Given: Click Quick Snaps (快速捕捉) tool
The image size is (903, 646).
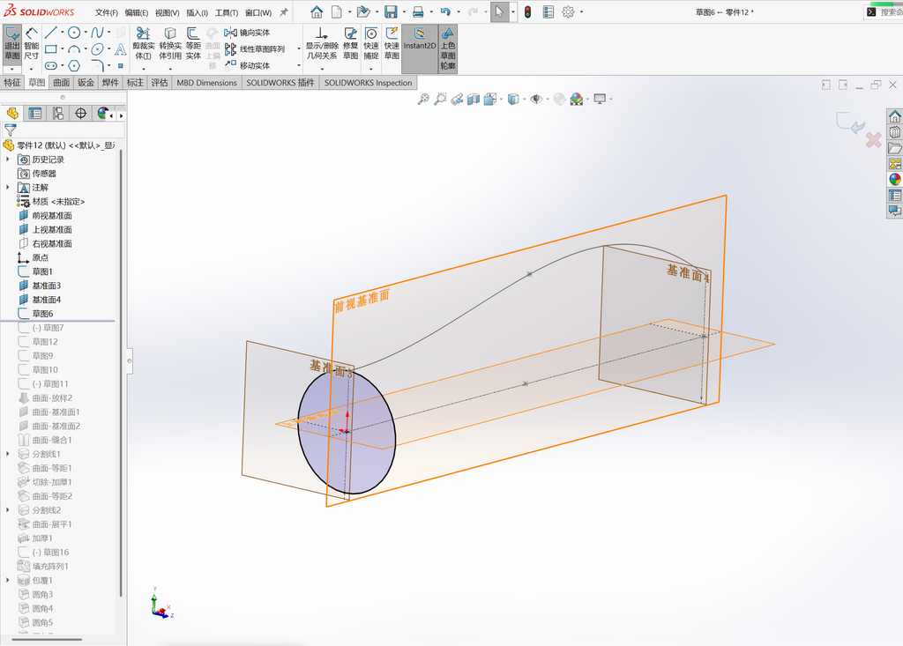Looking at the screenshot, I should [x=371, y=44].
